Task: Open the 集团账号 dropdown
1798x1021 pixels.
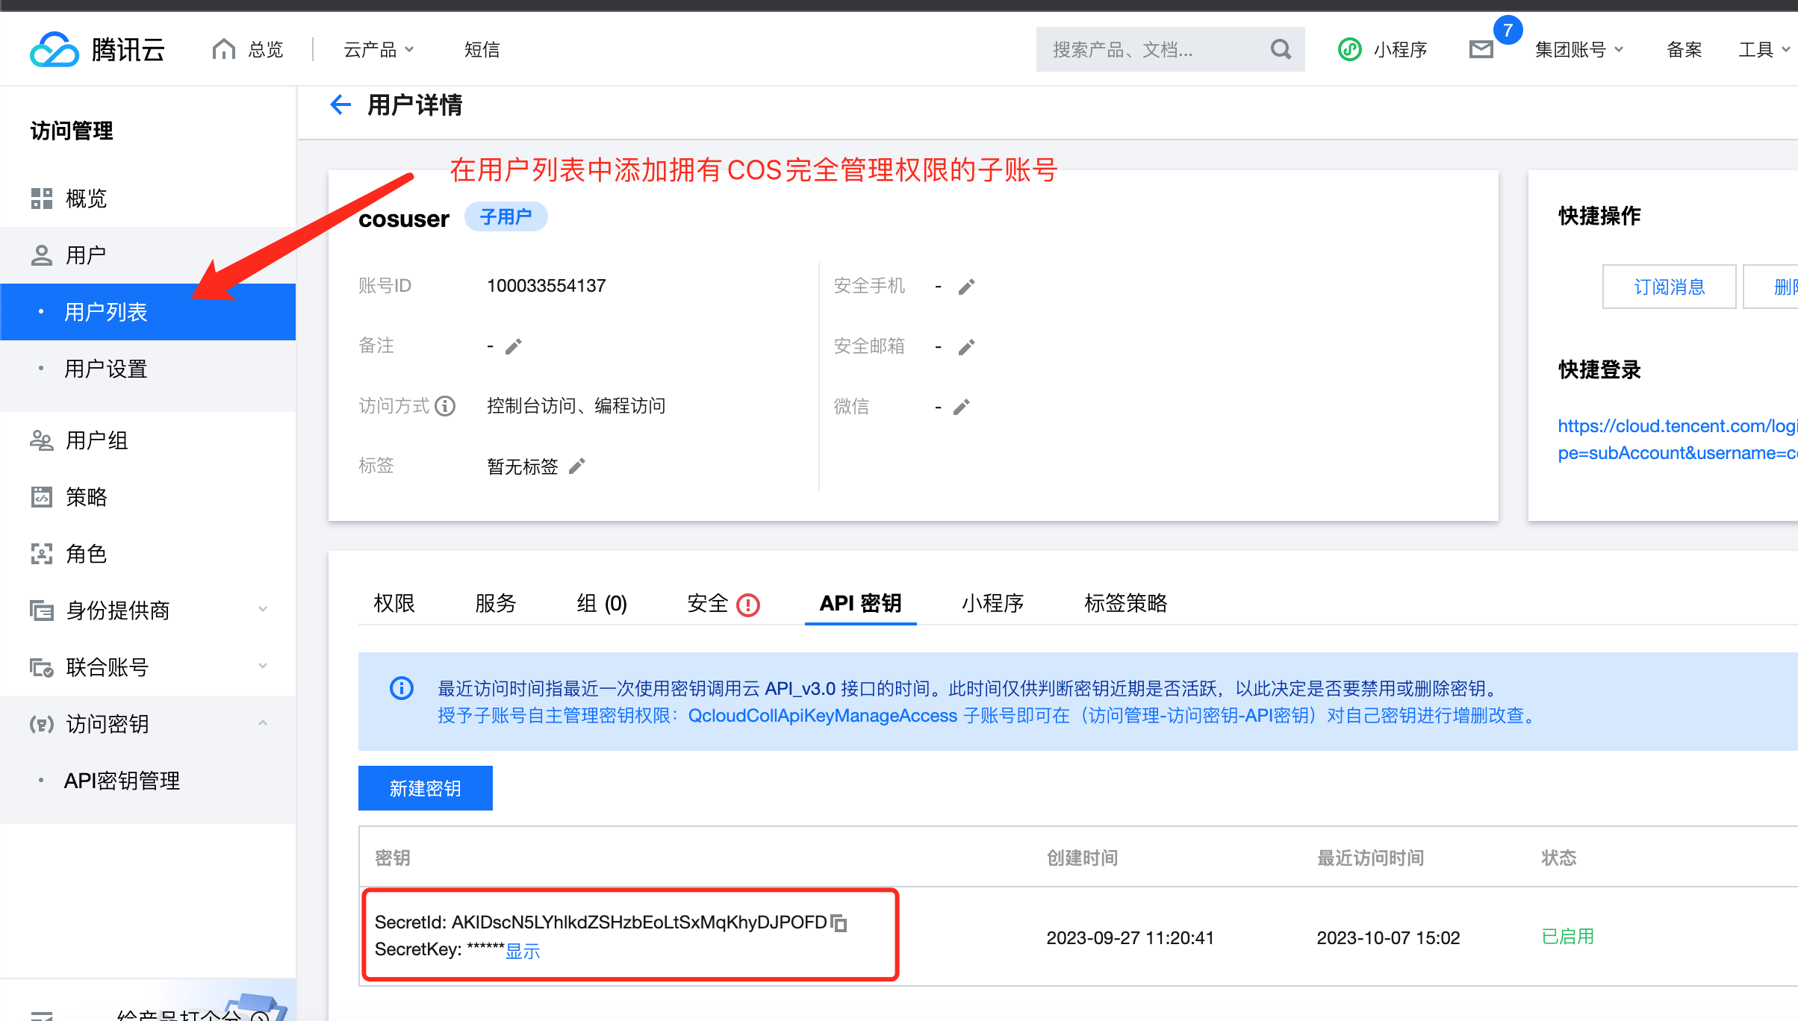Action: click(x=1578, y=50)
